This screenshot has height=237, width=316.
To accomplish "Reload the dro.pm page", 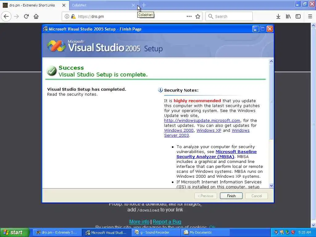I will pyautogui.click(x=26, y=16).
